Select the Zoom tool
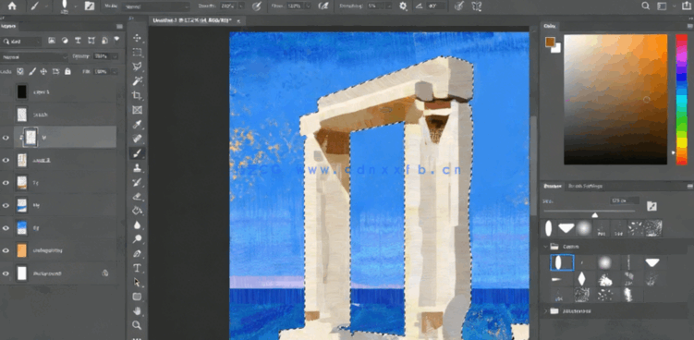Viewport: 694px width, 340px height. 137,325
